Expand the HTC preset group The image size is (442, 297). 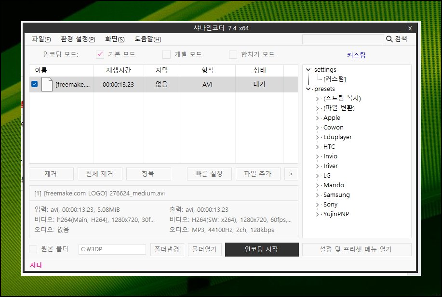tap(318, 147)
